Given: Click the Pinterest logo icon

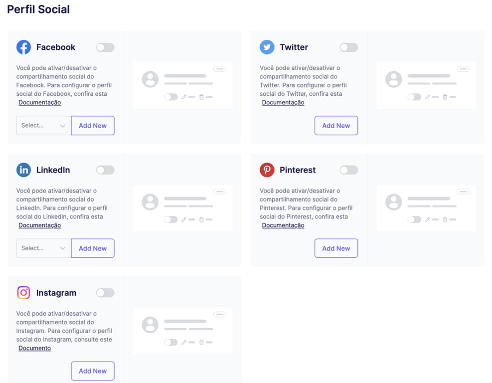Looking at the screenshot, I should point(267,170).
